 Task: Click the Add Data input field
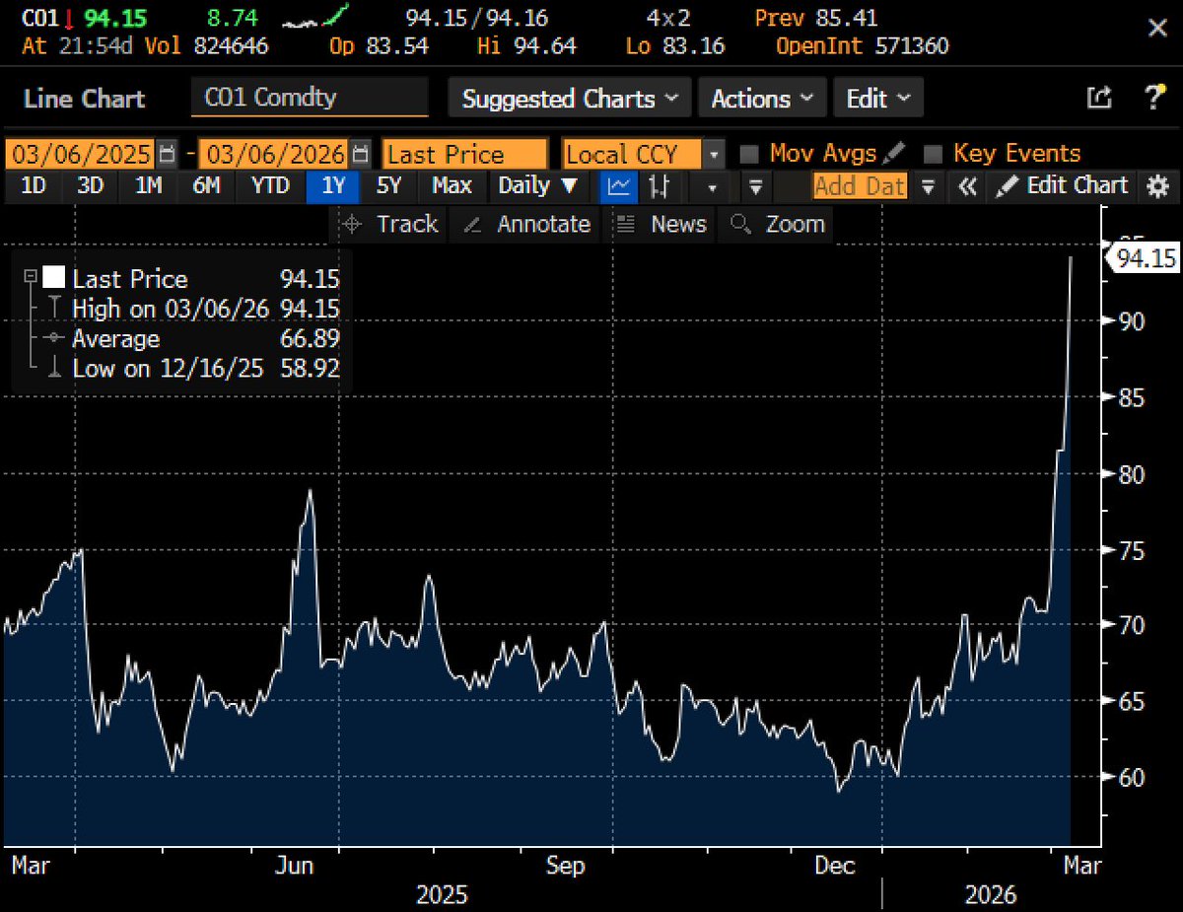859,185
